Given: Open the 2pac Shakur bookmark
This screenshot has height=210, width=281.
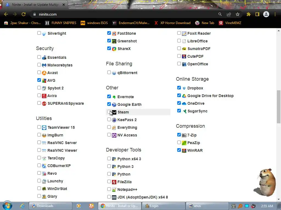Looking at the screenshot, I should click(23, 23).
